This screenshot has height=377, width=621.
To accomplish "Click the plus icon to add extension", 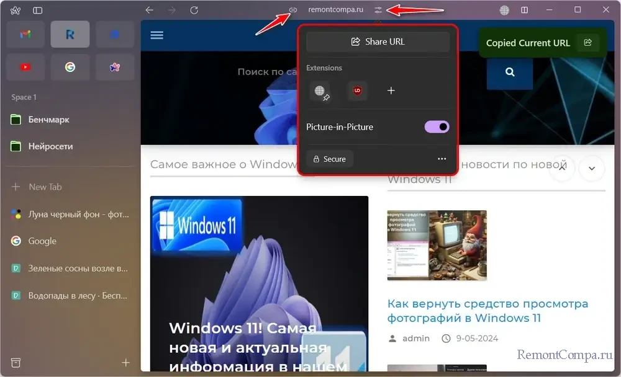I will [x=391, y=91].
